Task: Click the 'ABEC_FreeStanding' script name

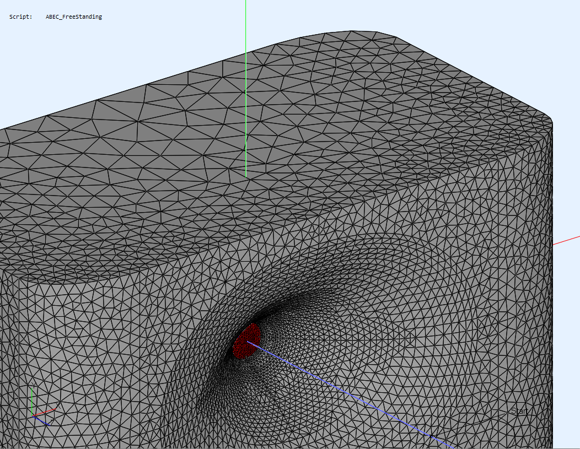Action: point(74,17)
